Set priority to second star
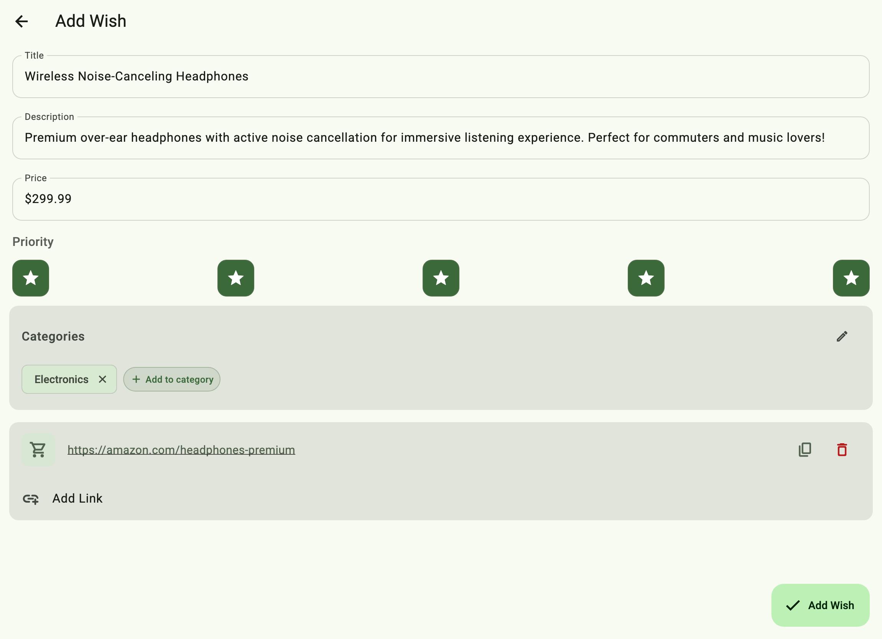 236,278
